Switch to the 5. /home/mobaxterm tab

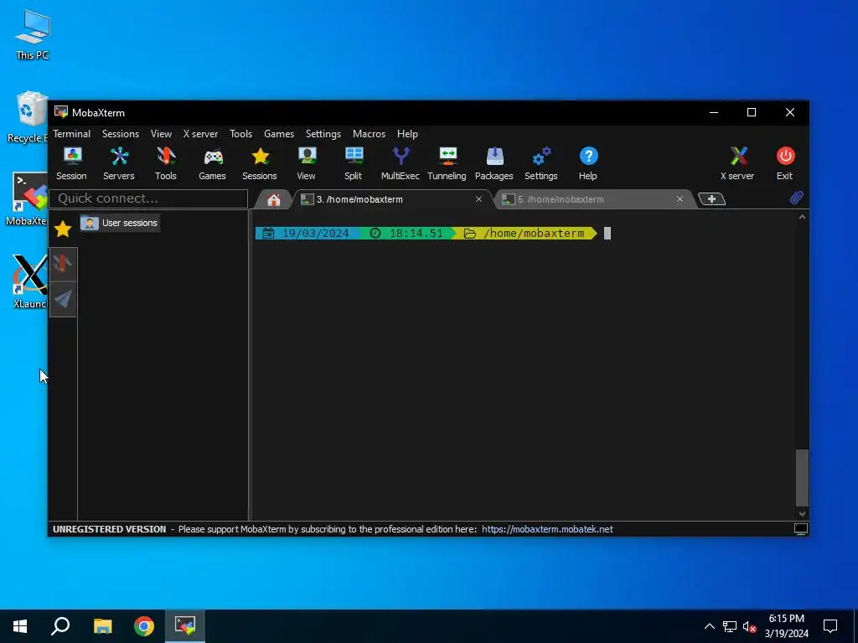(593, 199)
